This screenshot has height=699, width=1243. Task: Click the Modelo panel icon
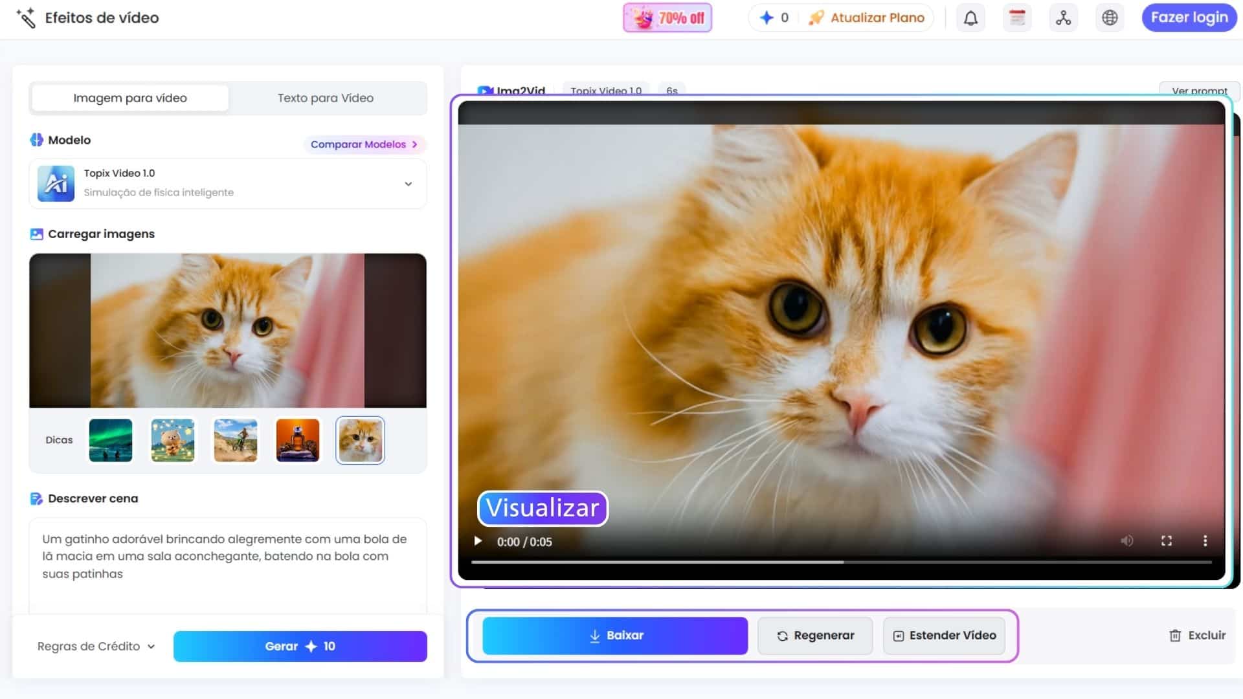[37, 139]
